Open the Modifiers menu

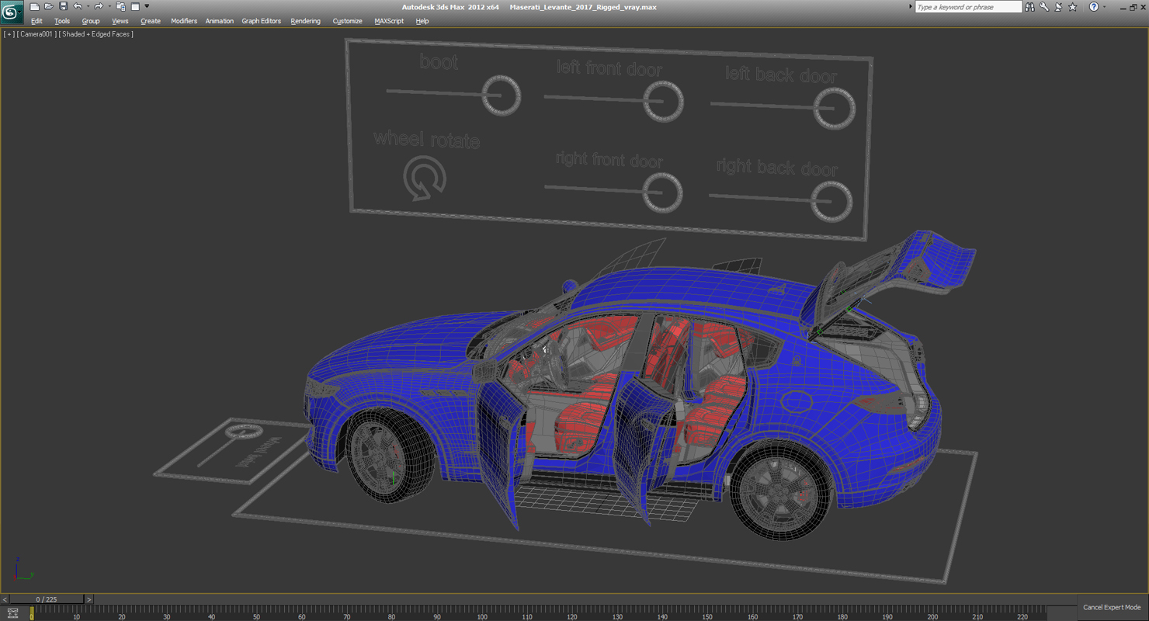[184, 21]
